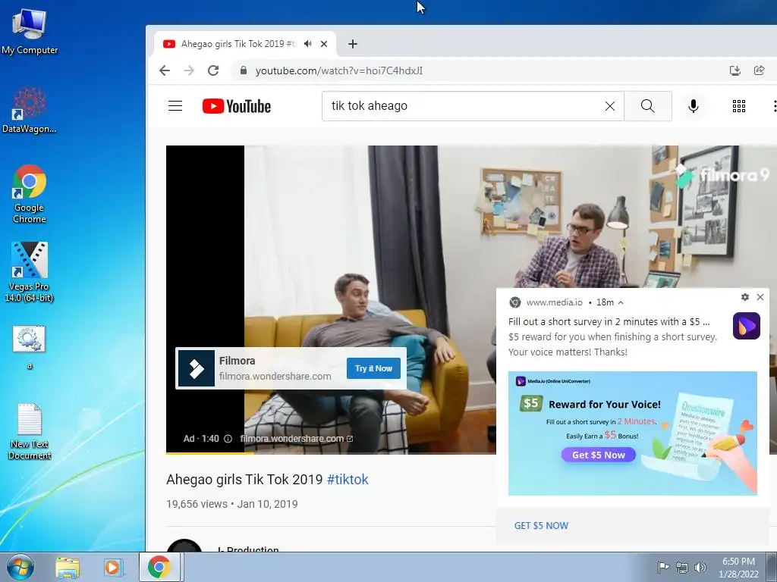Click the 19,656 views text
Screen dimensions: 777x582
197,504
